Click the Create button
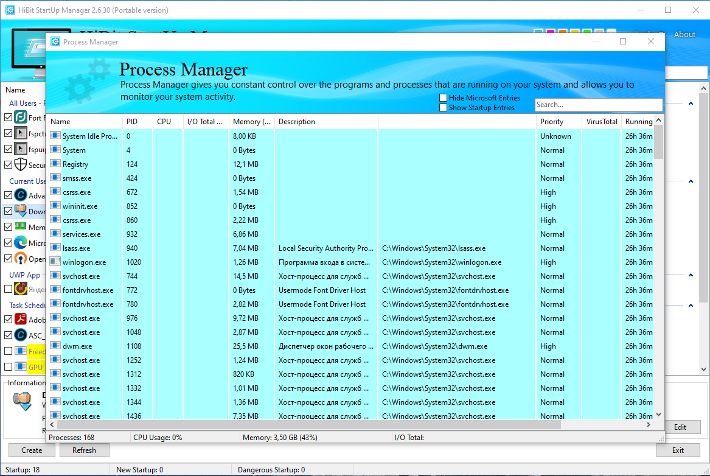710x476 pixels. point(32,450)
